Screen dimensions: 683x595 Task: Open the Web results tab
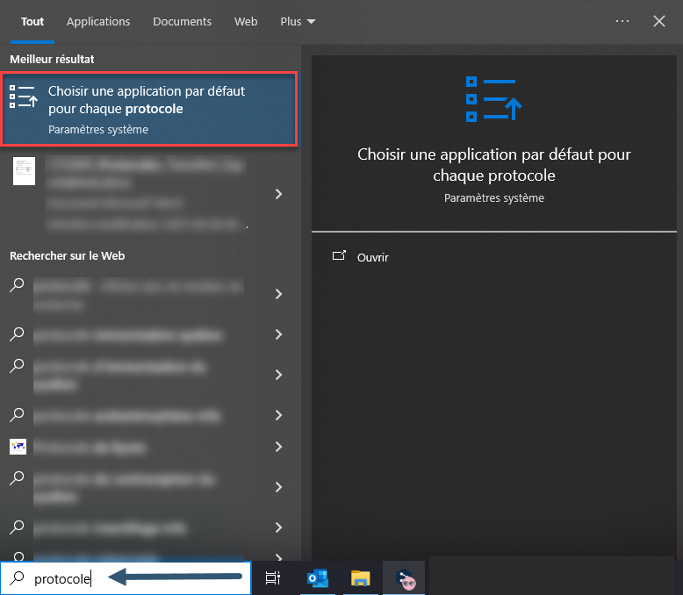click(x=246, y=21)
